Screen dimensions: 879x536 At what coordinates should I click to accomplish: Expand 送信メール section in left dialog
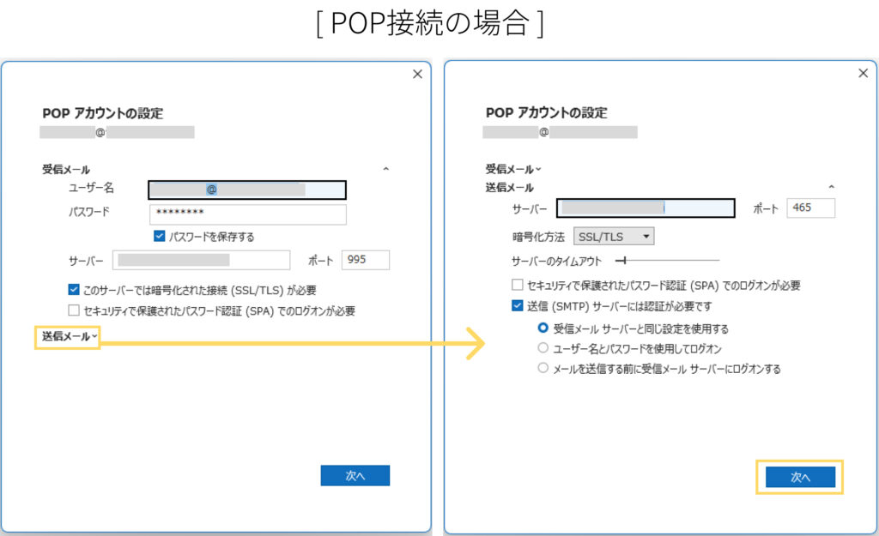pos(69,338)
